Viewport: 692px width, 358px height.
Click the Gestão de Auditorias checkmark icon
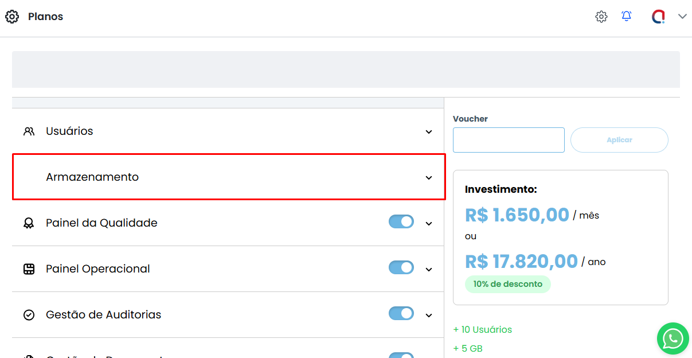pos(29,315)
